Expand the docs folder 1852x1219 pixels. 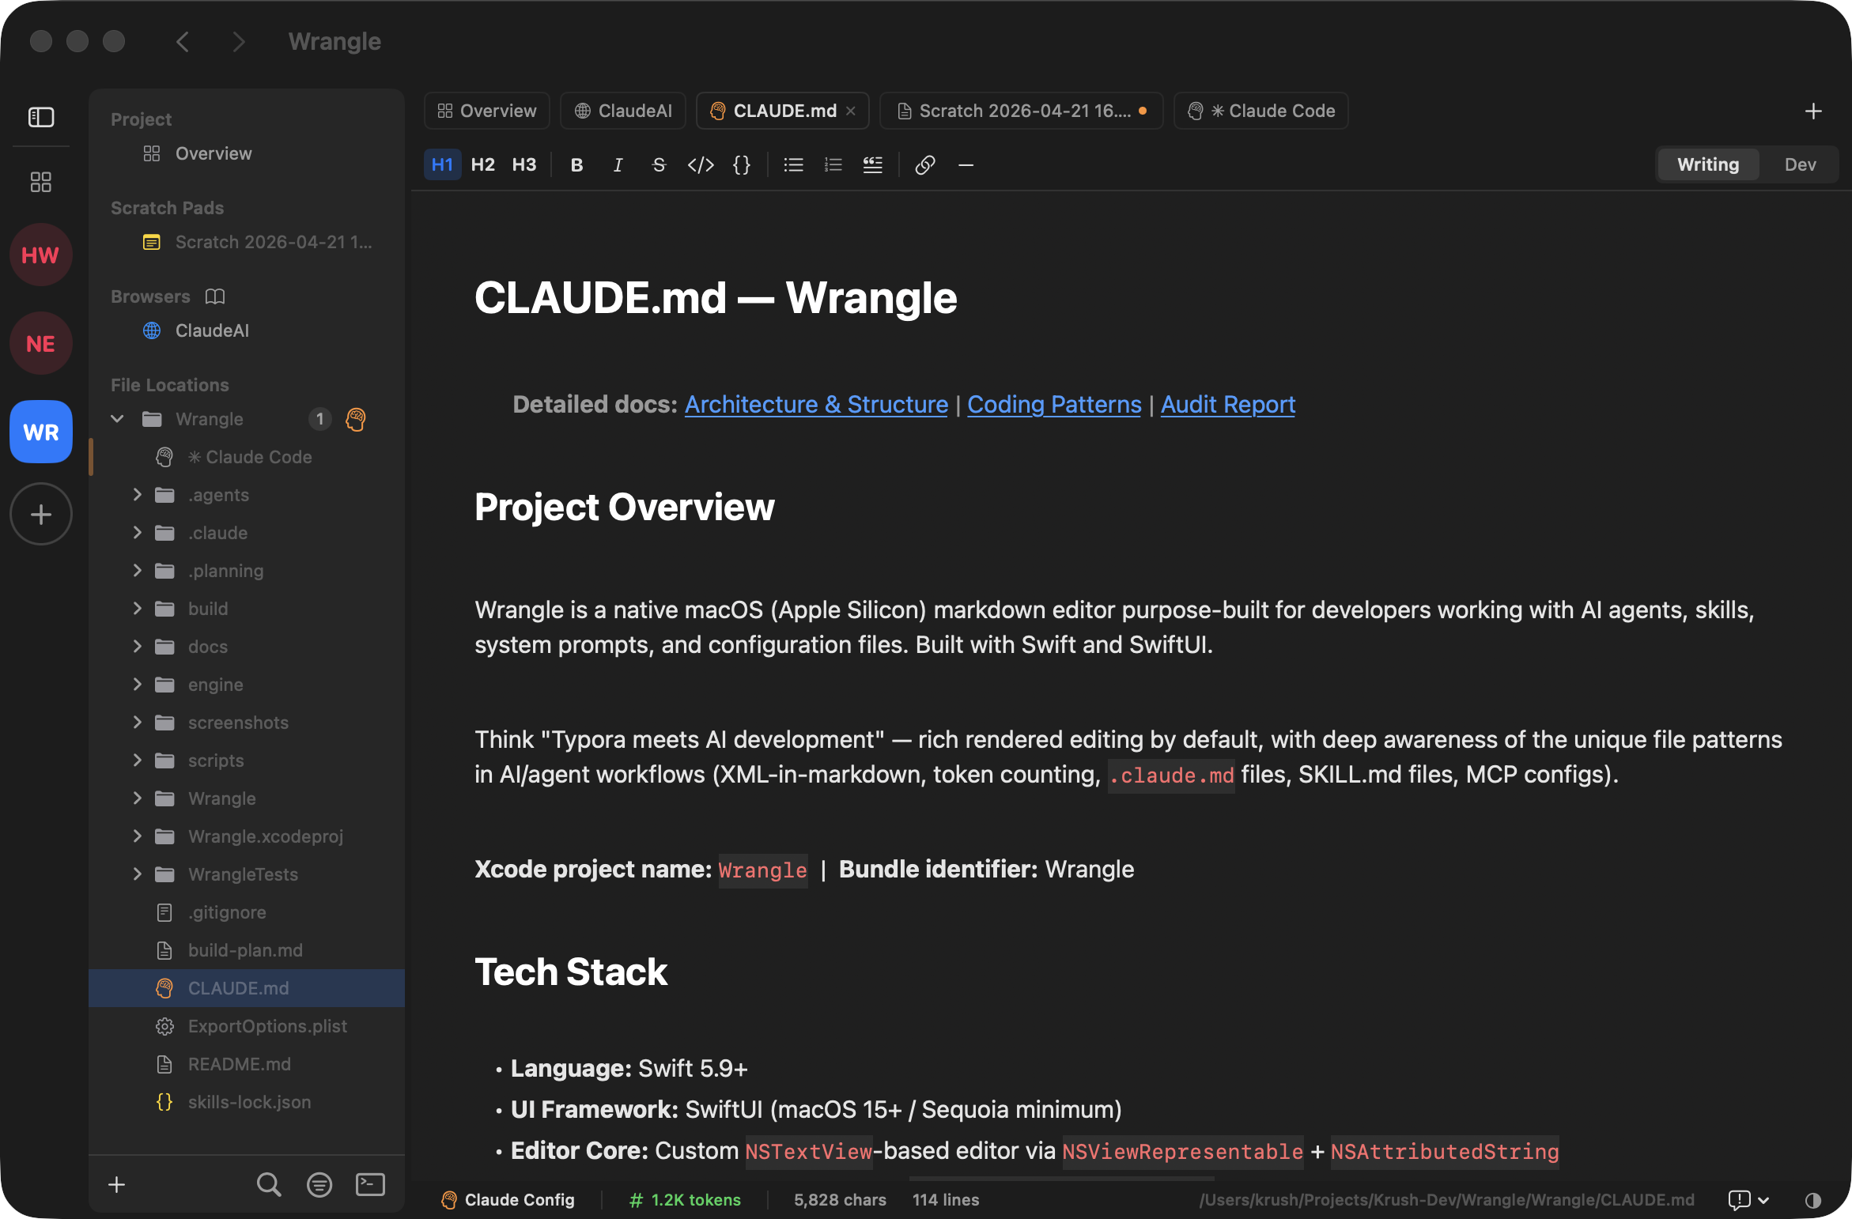click(x=138, y=647)
